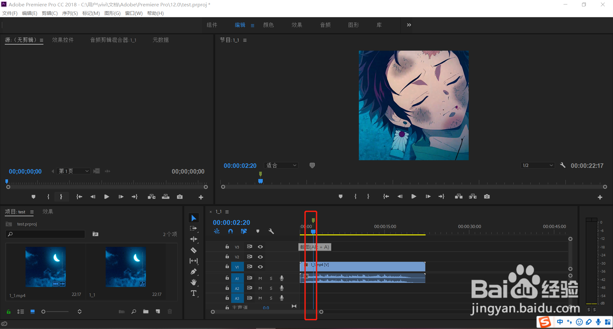Screen dimensions: 613x329
Task: Hide track V2 output eye
Action: click(260, 257)
